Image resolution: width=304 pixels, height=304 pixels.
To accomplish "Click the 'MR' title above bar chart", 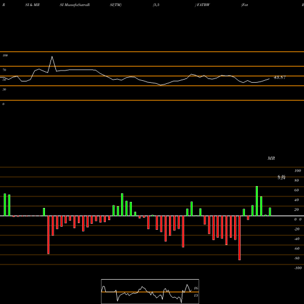I will pos(271,158).
